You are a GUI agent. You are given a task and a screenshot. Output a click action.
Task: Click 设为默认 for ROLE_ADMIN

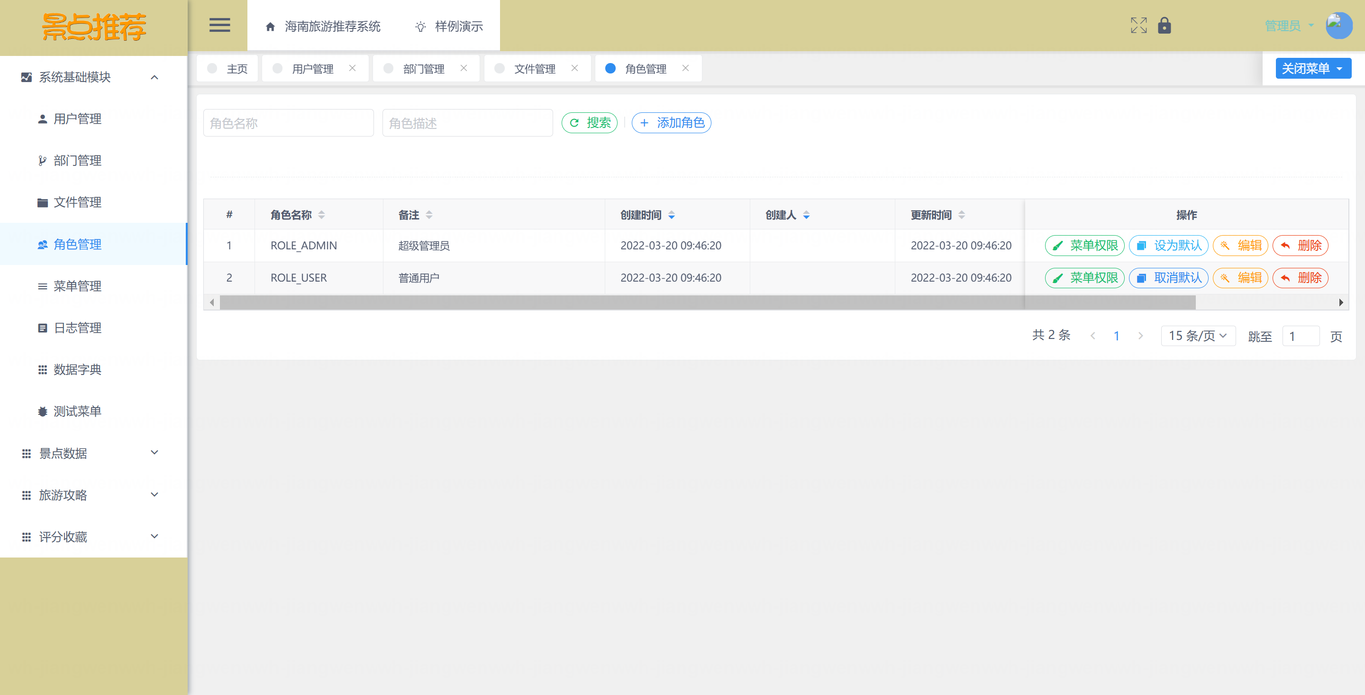tap(1168, 246)
